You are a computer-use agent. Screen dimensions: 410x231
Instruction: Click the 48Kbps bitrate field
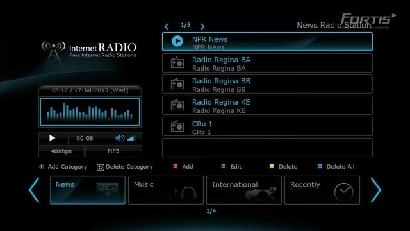pos(61,151)
